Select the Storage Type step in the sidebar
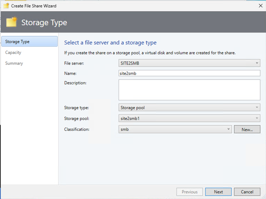 [x=29, y=42]
